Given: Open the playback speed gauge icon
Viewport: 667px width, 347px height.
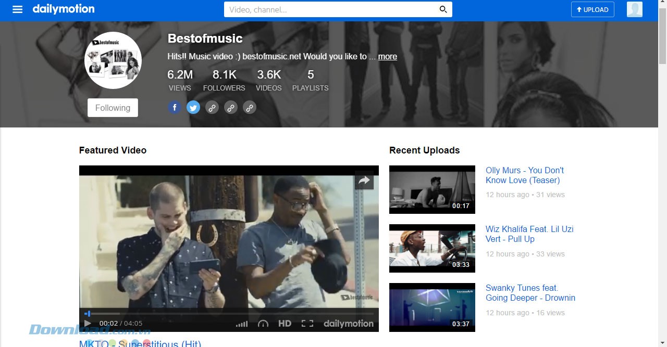Looking at the screenshot, I should click(x=263, y=324).
